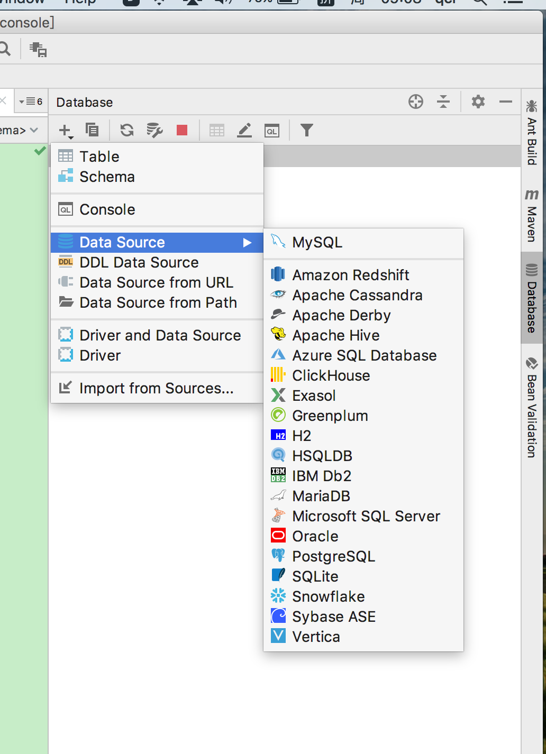Screen dimensions: 546x754
Task: Hide the Database panel with minus icon
Action: pos(506,102)
